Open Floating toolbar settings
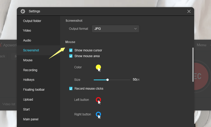The height and width of the screenshot is (127, 211). tap(34, 90)
